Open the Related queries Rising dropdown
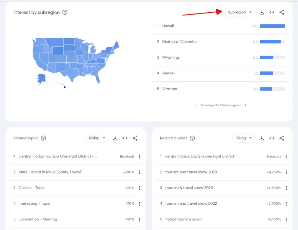The image size is (298, 230). pyautogui.click(x=244, y=138)
